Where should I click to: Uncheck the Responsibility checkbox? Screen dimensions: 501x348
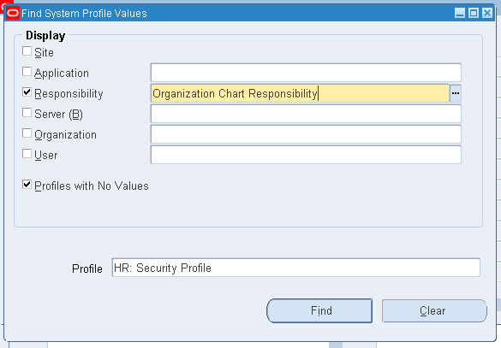[x=27, y=92]
